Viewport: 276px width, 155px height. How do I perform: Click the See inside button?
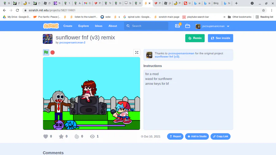(x=220, y=38)
